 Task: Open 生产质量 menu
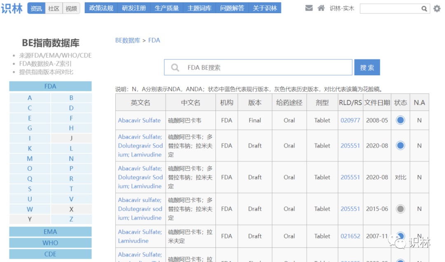click(167, 8)
